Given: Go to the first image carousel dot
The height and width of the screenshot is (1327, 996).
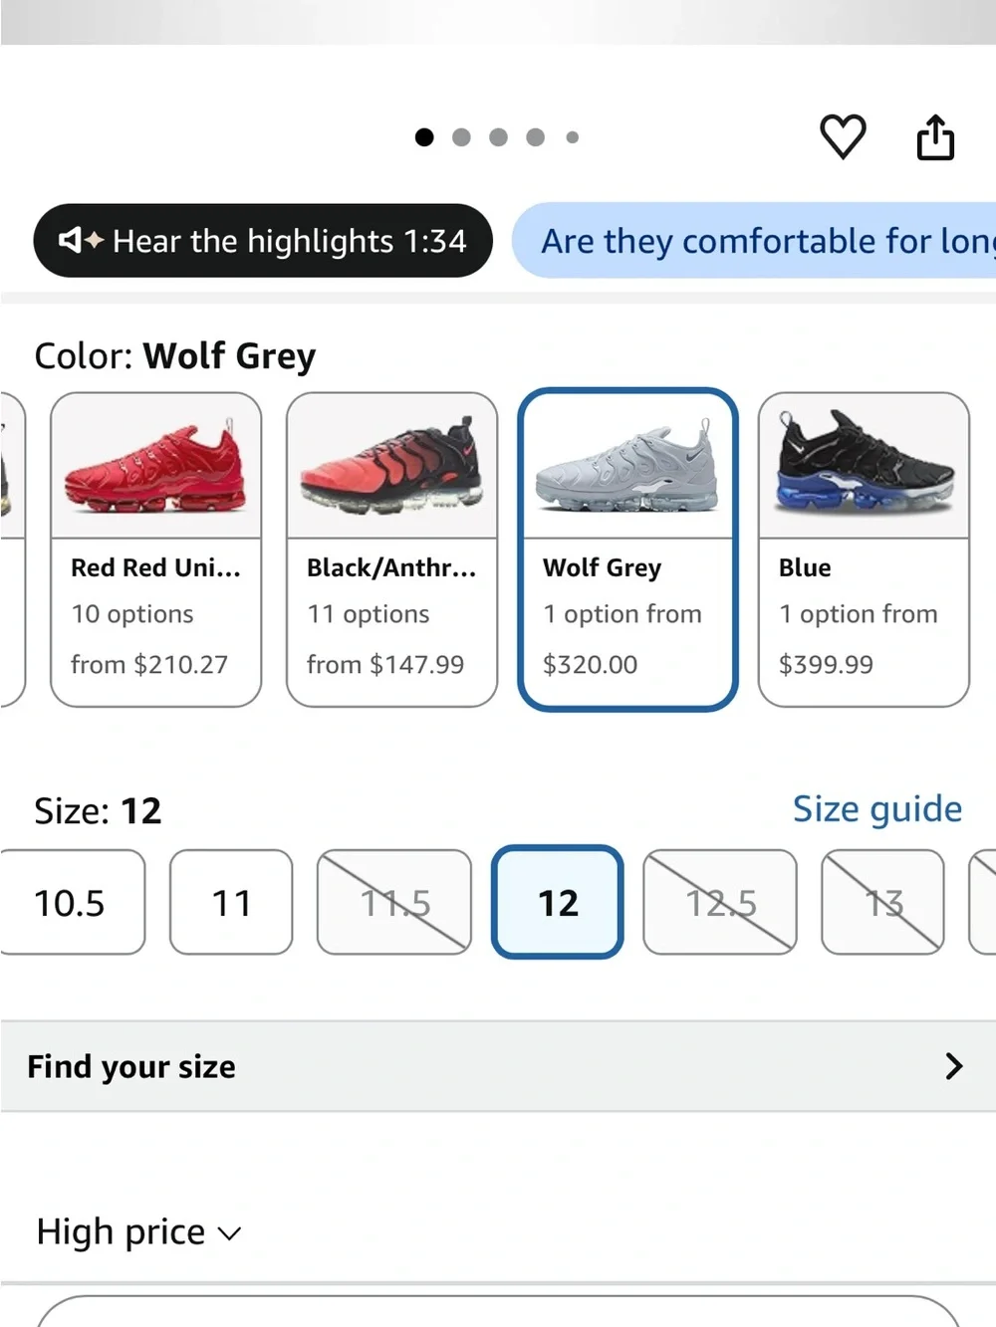Looking at the screenshot, I should tap(424, 137).
